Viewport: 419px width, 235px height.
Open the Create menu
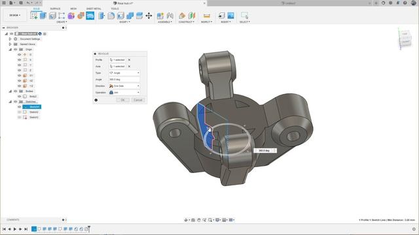click(62, 22)
